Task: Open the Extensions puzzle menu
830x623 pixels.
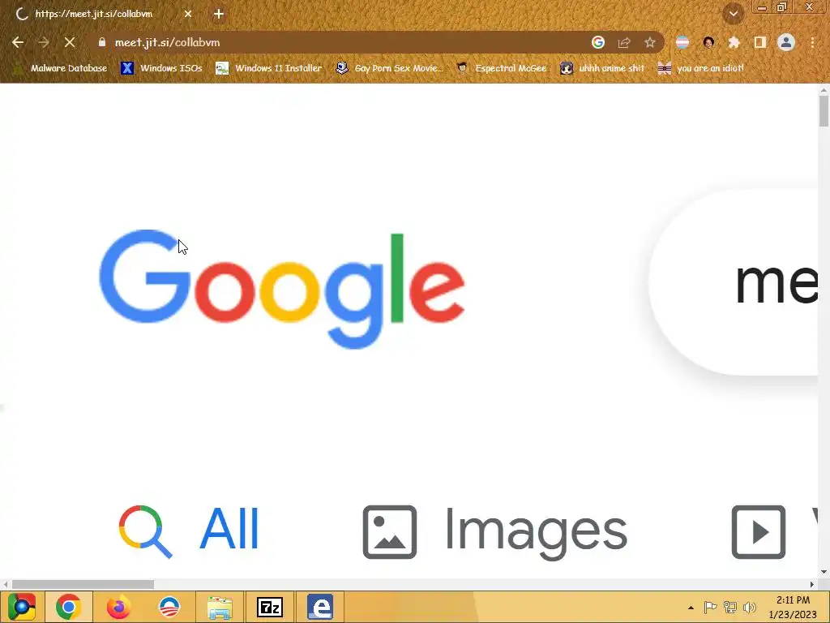Action: coord(734,42)
